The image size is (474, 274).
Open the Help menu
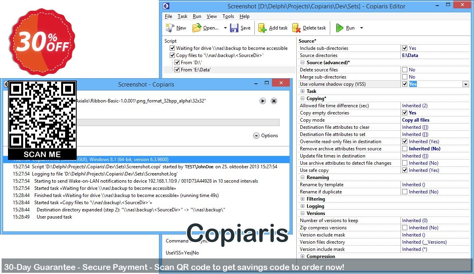(244, 16)
